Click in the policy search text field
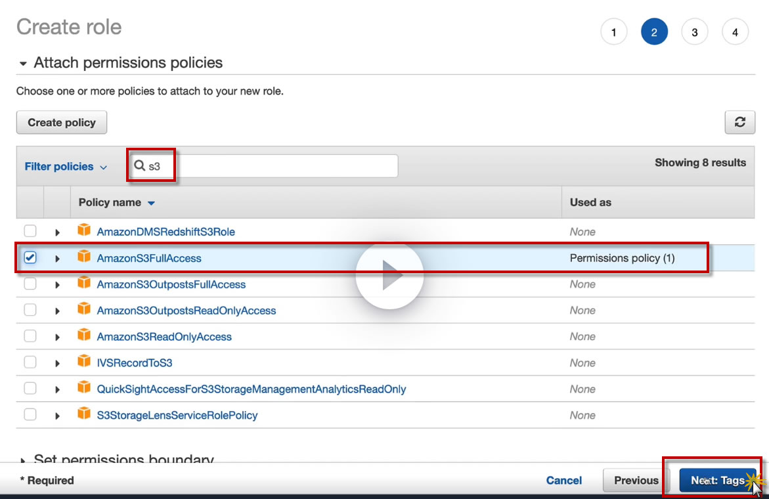 pos(276,166)
